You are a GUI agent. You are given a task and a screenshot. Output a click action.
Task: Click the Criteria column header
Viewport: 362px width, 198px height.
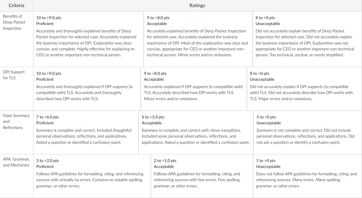pos(17,6)
